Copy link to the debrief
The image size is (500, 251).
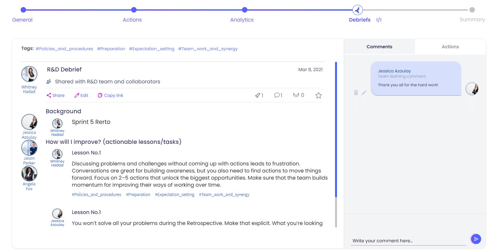pyautogui.click(x=111, y=95)
